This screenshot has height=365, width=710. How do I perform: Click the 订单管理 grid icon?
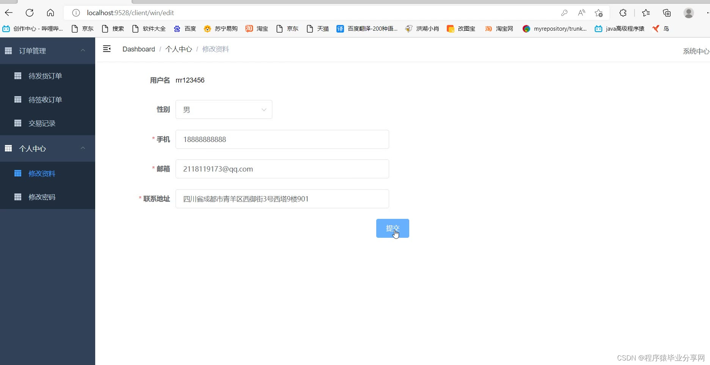8,51
